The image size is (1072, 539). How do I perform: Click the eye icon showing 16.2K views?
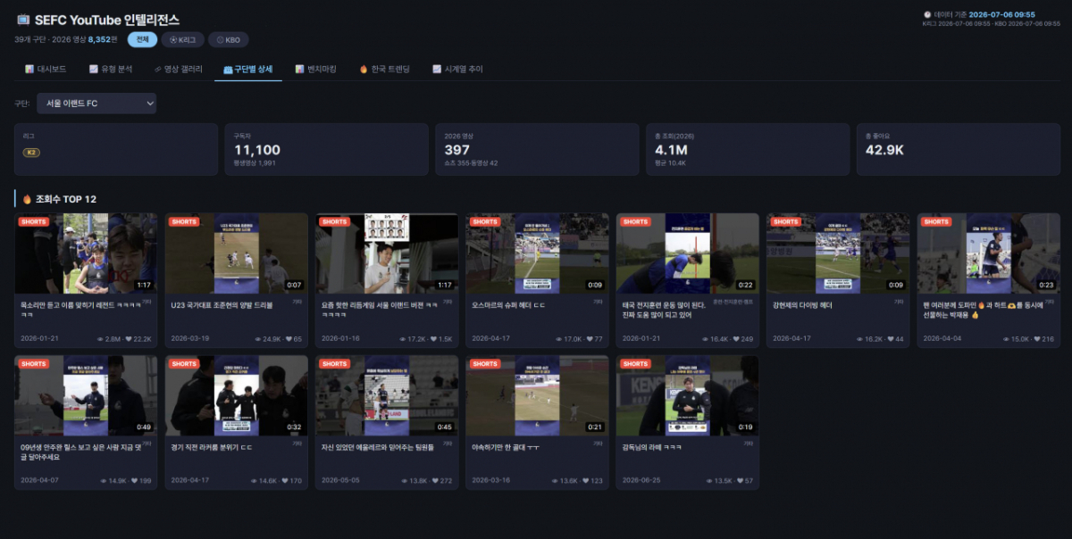pos(860,339)
